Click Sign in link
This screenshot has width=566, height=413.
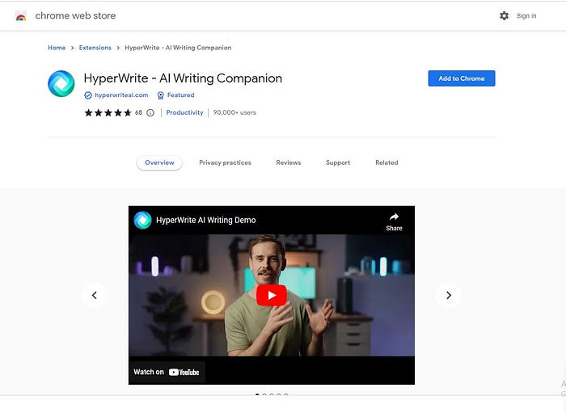526,15
